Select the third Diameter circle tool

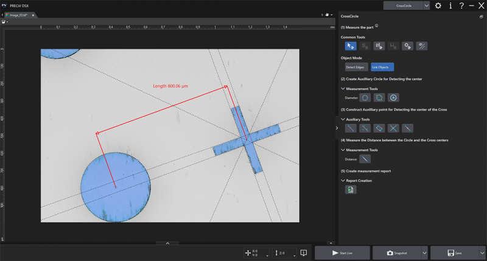[393, 97]
